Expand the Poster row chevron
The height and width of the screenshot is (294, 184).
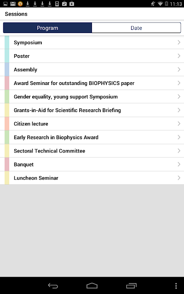179,56
